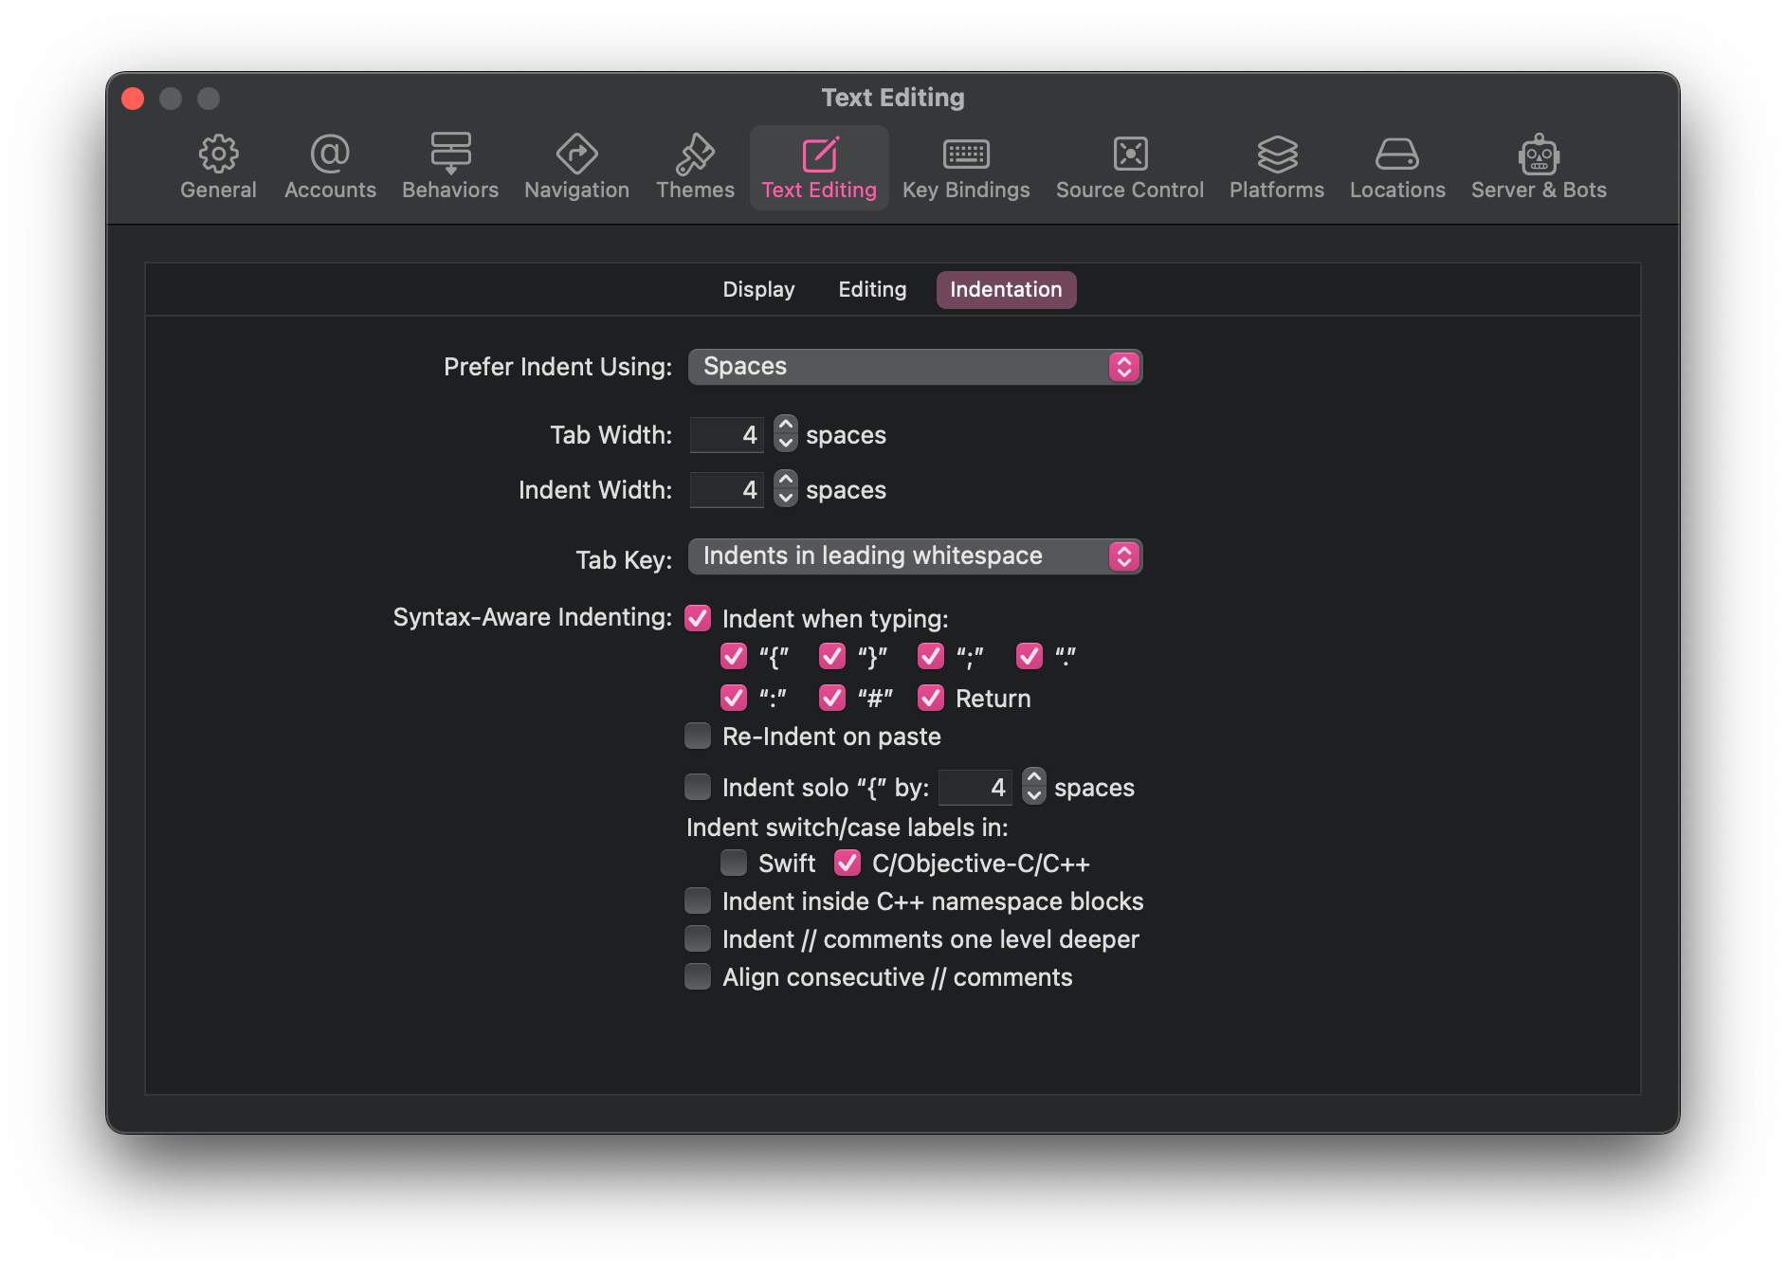Viewport: 1786px width, 1274px height.
Task: Open the General preferences pane
Action: (218, 168)
